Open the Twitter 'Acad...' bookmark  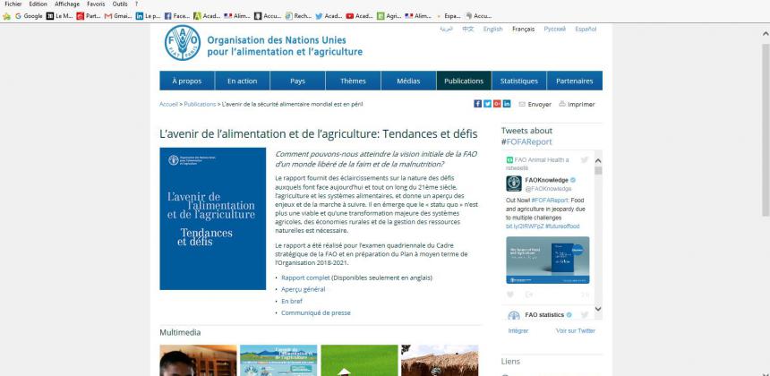tap(329, 16)
